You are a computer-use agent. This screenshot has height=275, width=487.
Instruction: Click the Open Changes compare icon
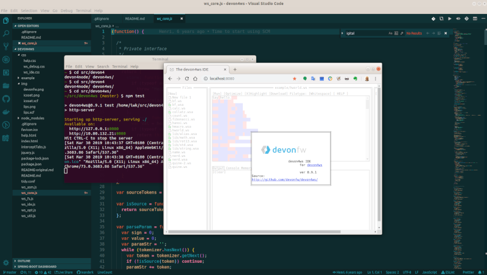(x=441, y=19)
